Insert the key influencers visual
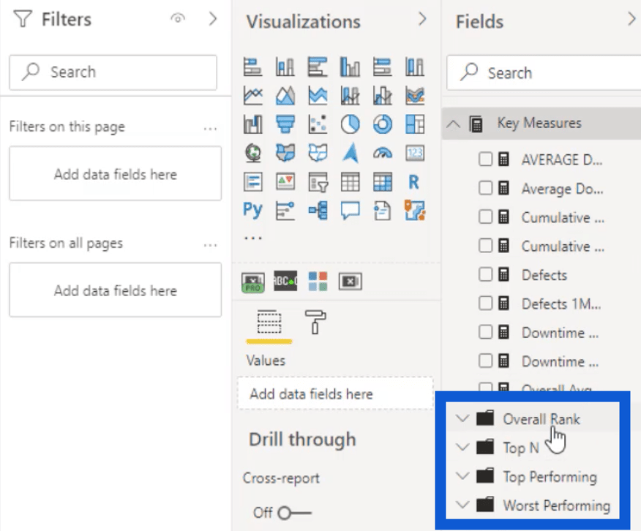 [285, 211]
